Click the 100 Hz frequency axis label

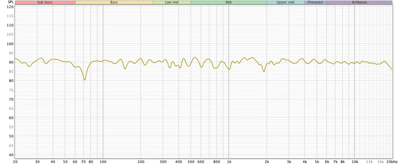[103, 162]
